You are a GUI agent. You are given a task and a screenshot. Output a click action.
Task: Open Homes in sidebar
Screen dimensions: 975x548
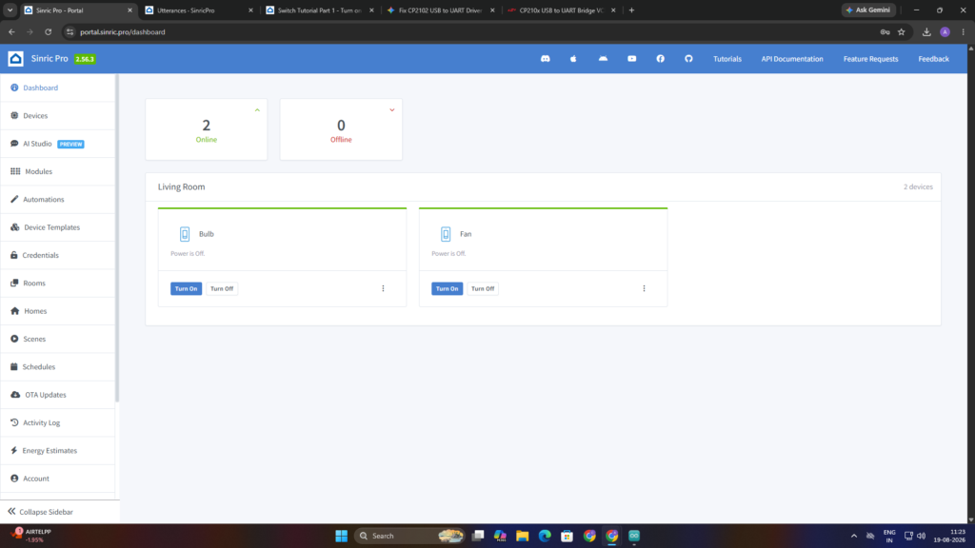58,311
